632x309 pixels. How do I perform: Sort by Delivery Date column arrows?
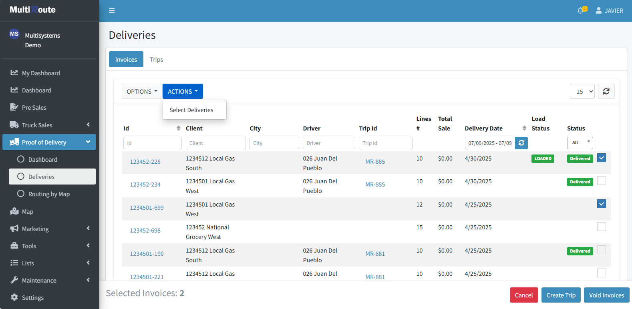pyautogui.click(x=524, y=128)
